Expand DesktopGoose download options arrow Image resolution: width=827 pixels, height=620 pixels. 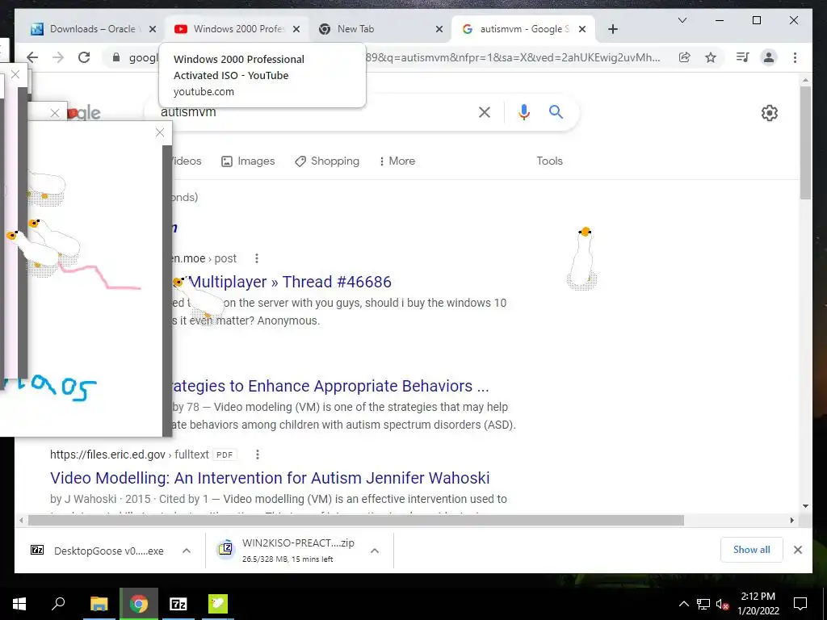tap(187, 551)
